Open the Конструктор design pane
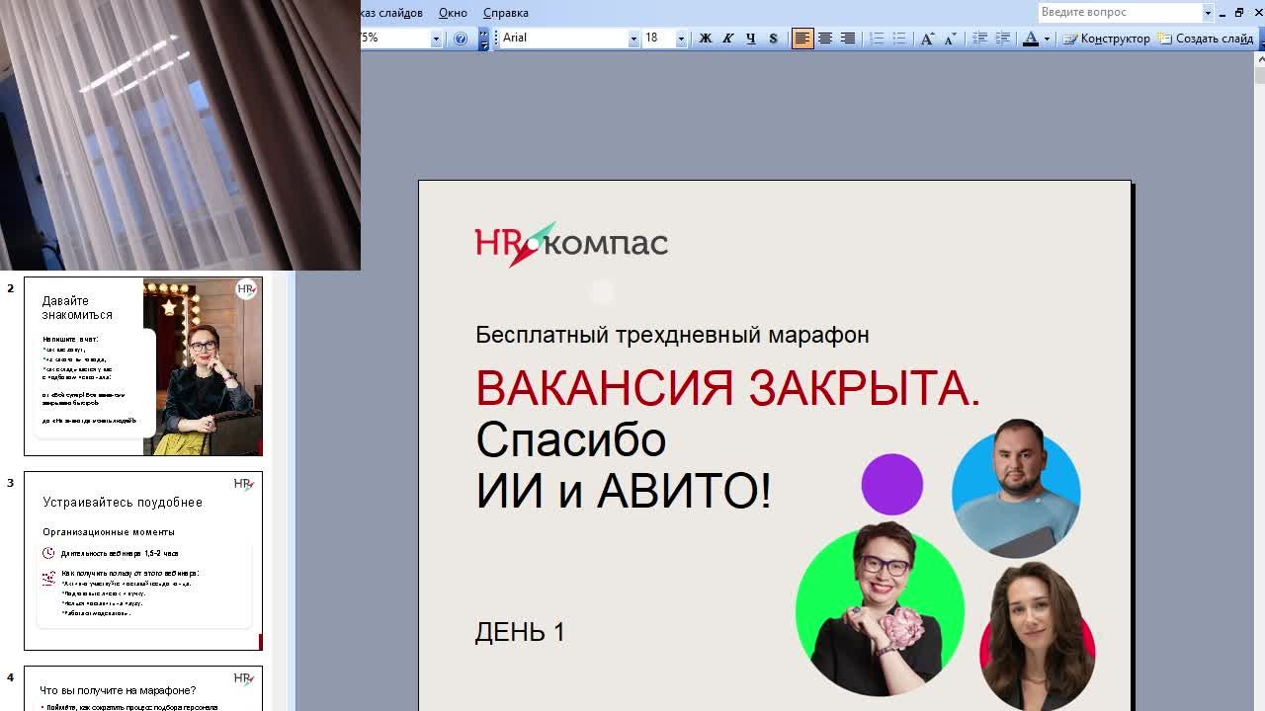Image resolution: width=1265 pixels, height=711 pixels. coord(1106,39)
